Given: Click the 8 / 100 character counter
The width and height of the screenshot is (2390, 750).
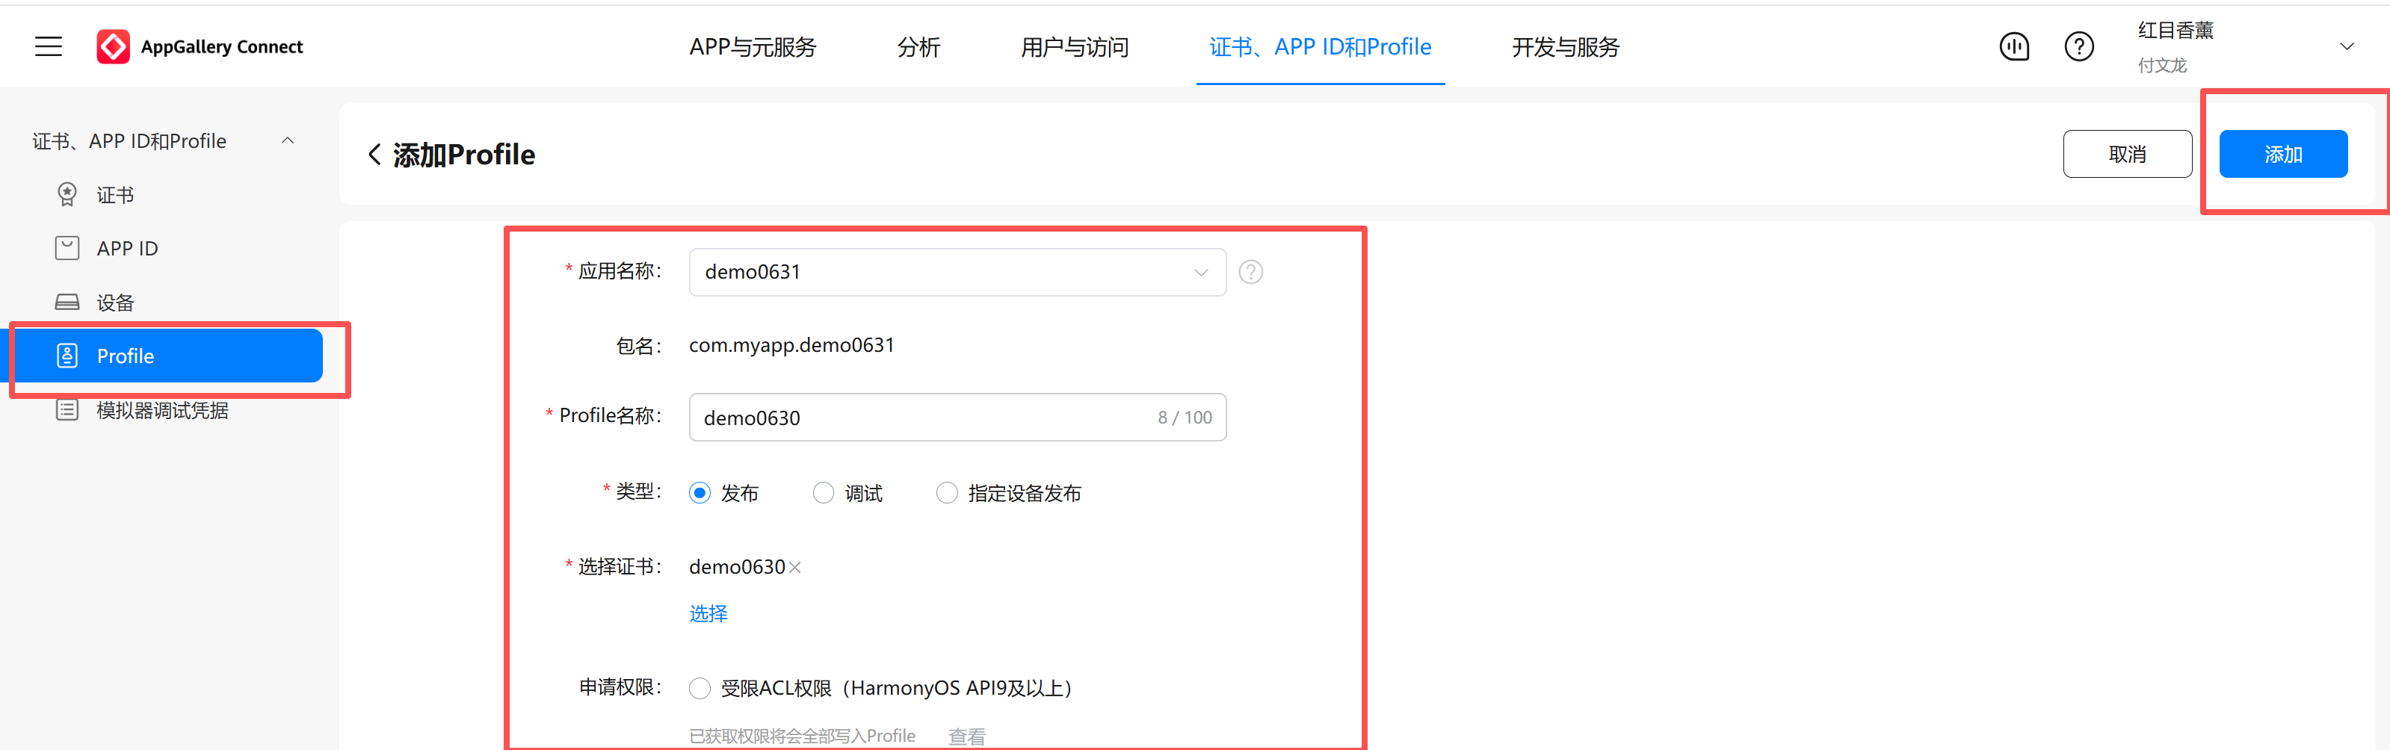Looking at the screenshot, I should pos(1185,417).
